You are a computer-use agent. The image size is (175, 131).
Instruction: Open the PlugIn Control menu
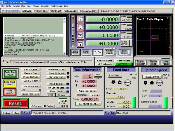coord(57,6)
